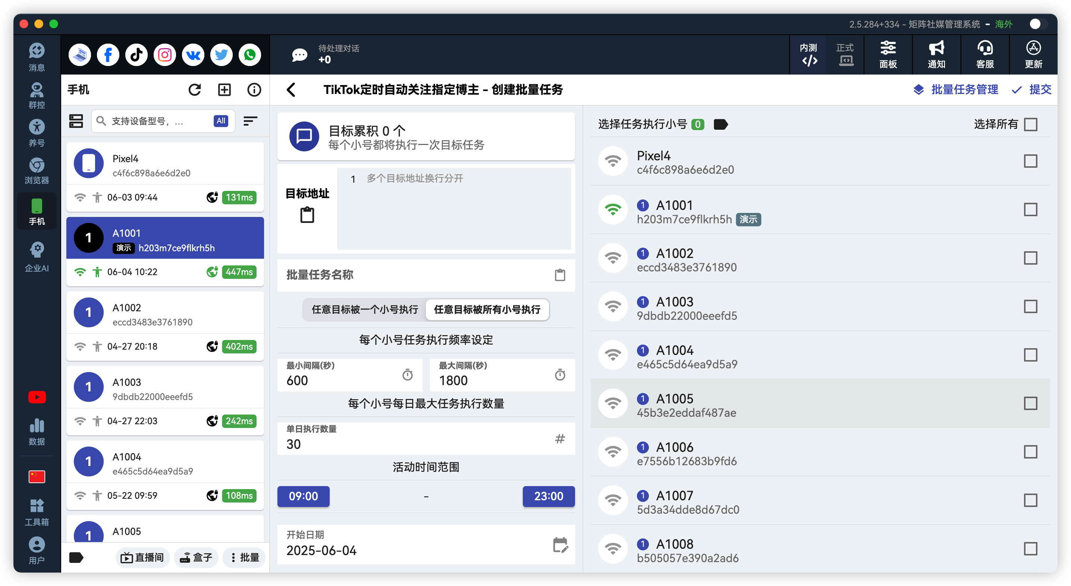
Task: Open the 盒子 button
Action: (196, 558)
